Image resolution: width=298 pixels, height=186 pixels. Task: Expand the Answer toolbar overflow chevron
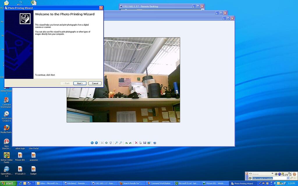(272, 174)
